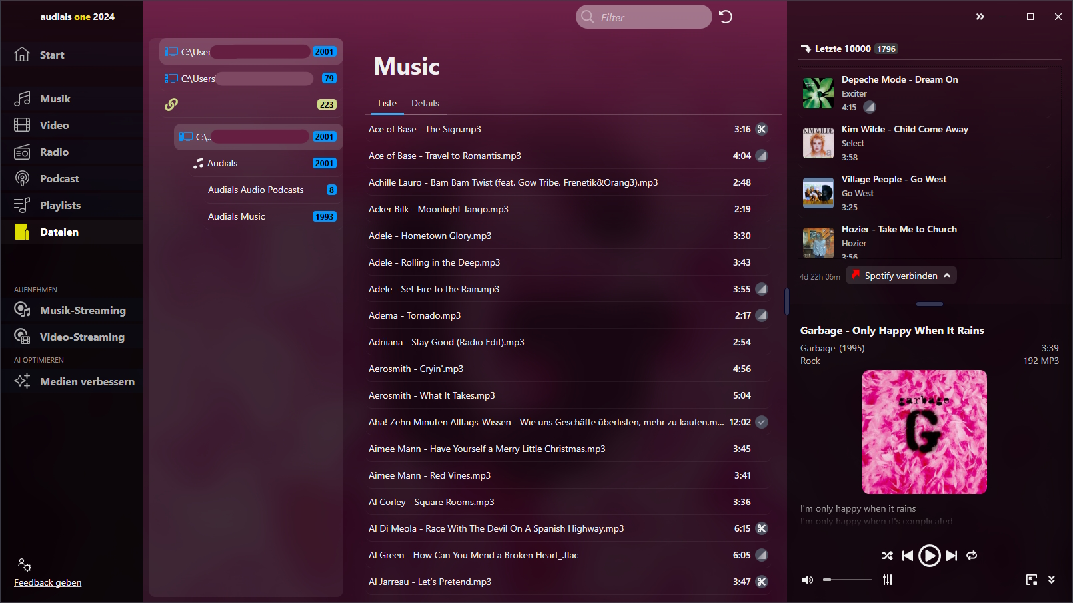Toggle shuffle playback
Image resolution: width=1073 pixels, height=603 pixels.
pyautogui.click(x=888, y=556)
